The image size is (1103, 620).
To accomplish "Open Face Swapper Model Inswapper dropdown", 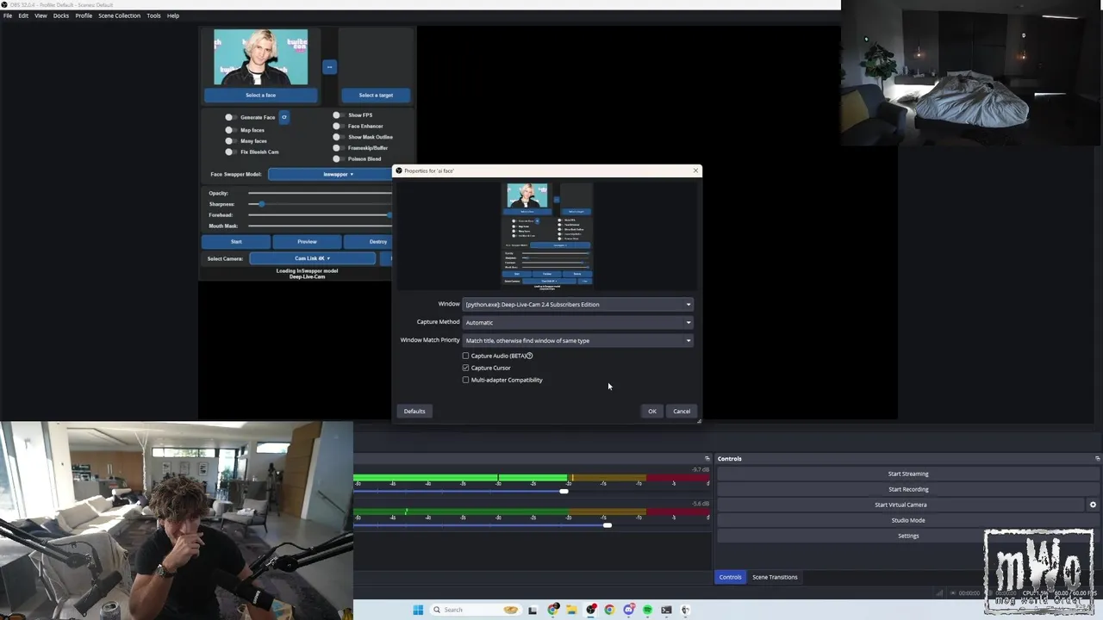I will click(x=331, y=174).
